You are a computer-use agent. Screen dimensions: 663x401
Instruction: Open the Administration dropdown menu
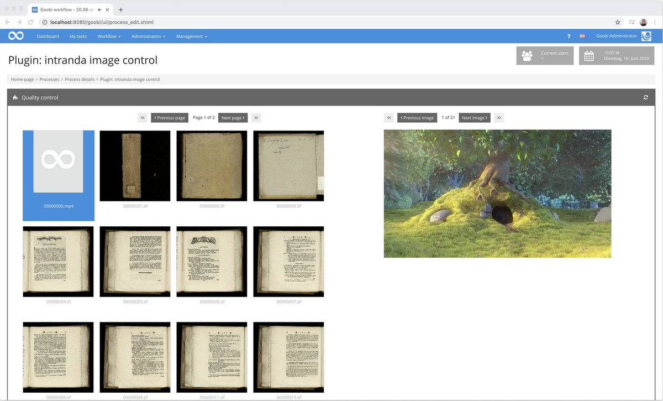(x=147, y=35)
